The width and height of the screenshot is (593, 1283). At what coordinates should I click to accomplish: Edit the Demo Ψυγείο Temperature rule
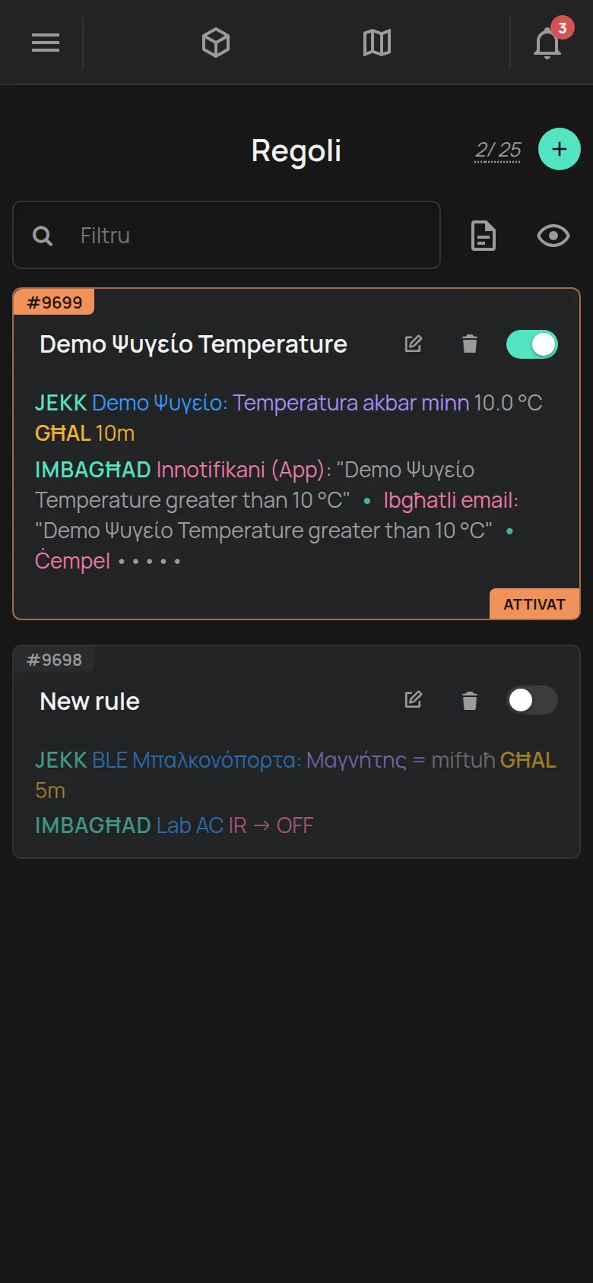413,344
